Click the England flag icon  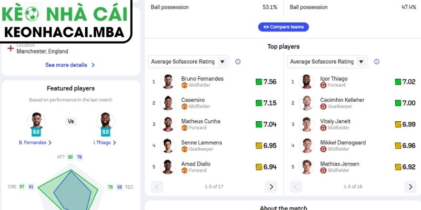click(11, 48)
